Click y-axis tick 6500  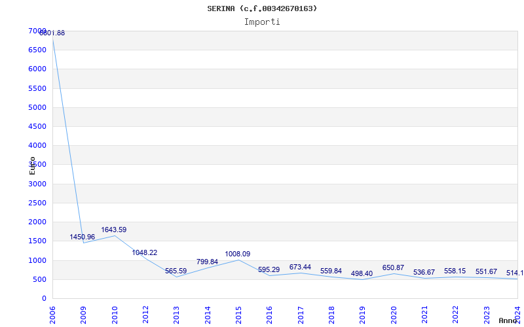point(37,50)
